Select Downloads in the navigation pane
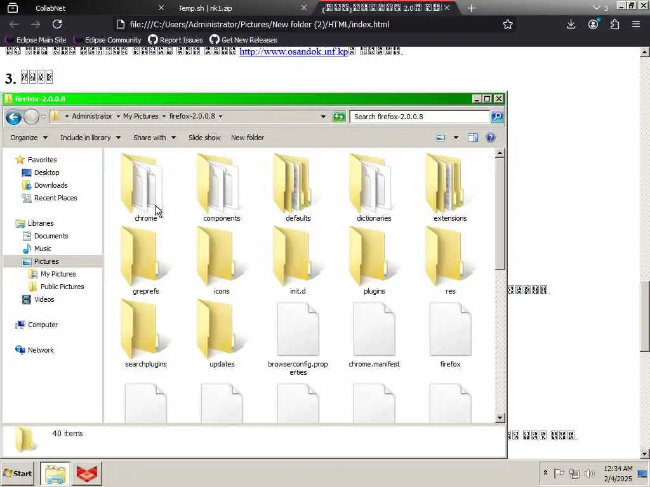This screenshot has height=487, width=650. pos(44,185)
